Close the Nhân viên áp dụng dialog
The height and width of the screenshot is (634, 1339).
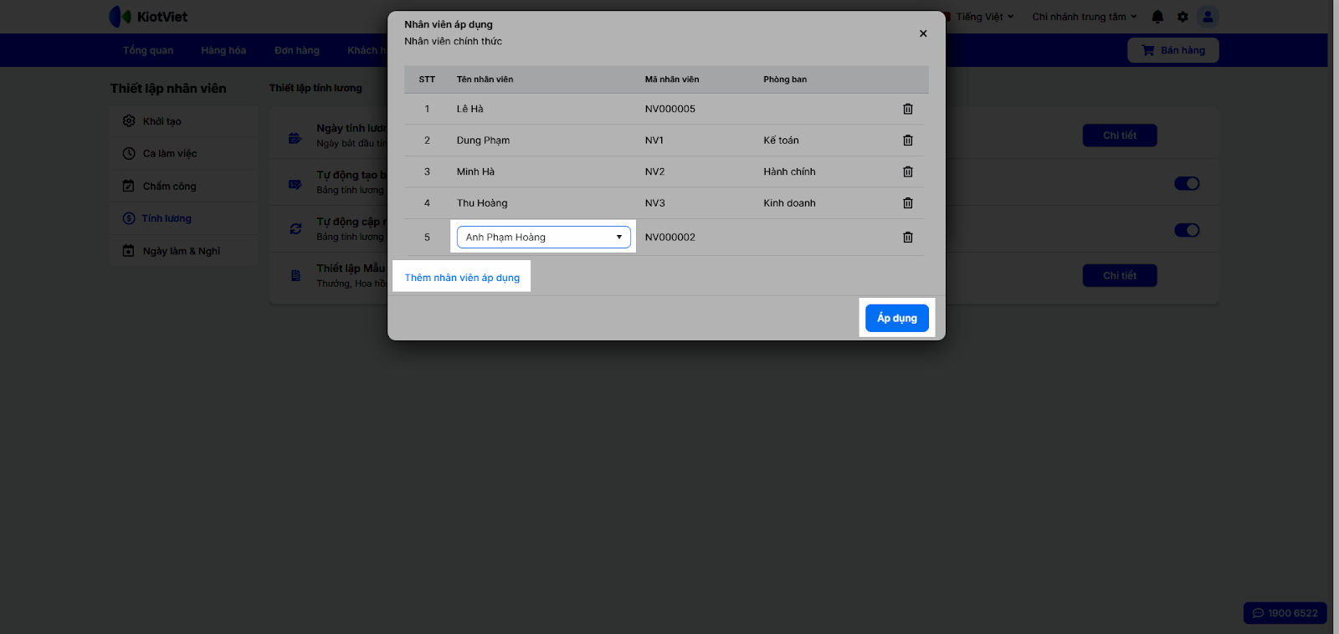point(923,33)
